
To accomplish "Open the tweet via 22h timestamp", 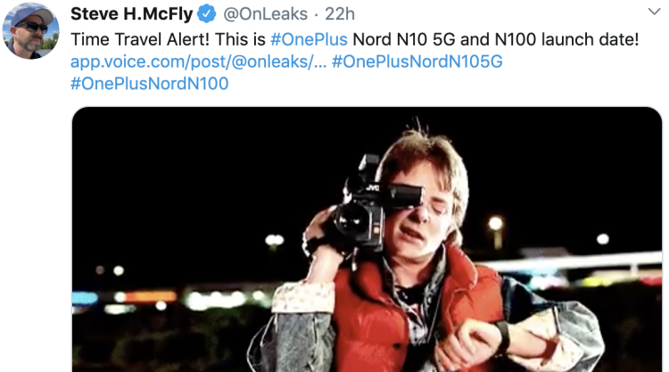I will click(340, 14).
